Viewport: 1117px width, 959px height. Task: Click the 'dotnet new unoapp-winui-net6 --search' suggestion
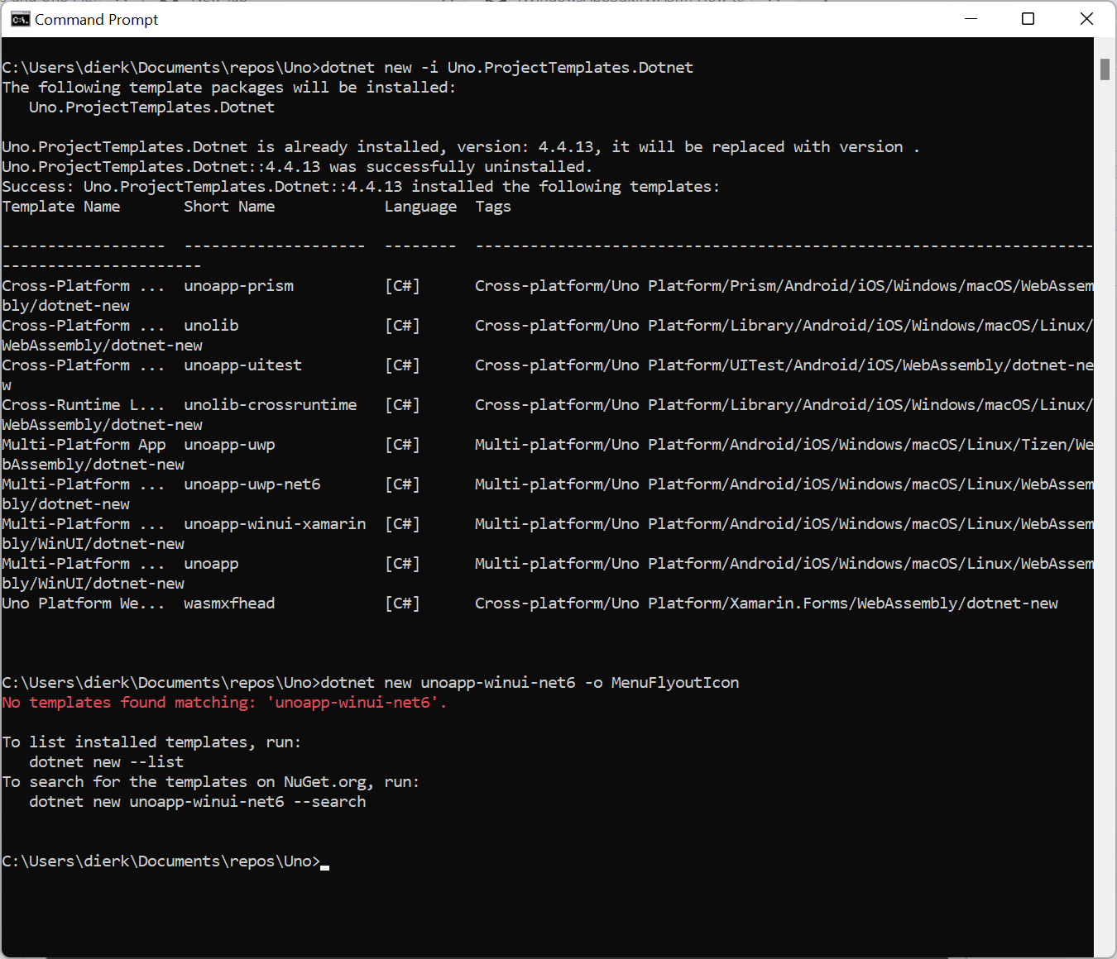pyautogui.click(x=197, y=801)
